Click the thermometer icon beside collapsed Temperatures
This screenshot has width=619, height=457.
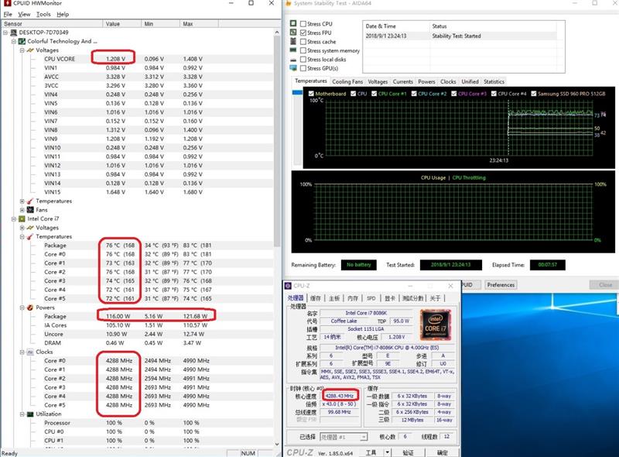[x=30, y=201]
